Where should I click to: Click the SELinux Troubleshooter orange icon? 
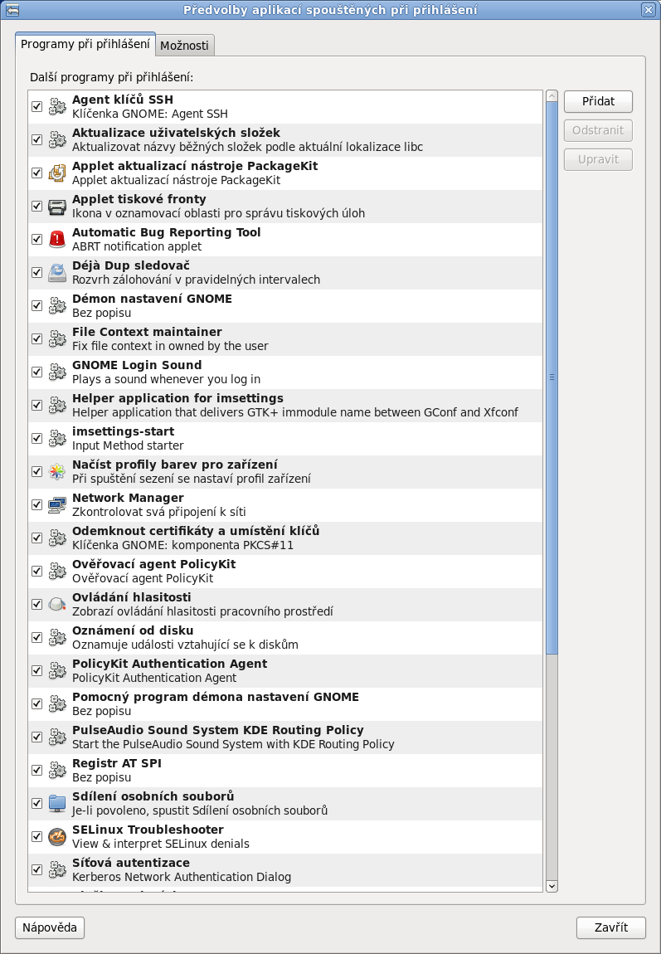(57, 836)
